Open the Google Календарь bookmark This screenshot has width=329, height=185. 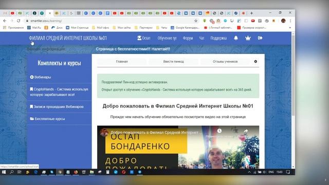tap(185, 27)
